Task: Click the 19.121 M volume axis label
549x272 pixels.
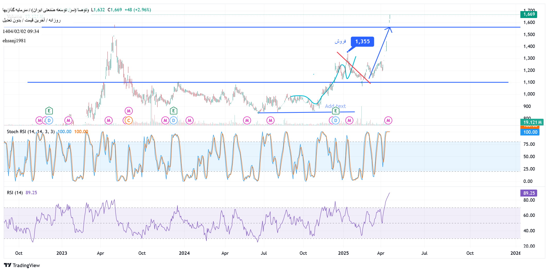Action: 532,122
